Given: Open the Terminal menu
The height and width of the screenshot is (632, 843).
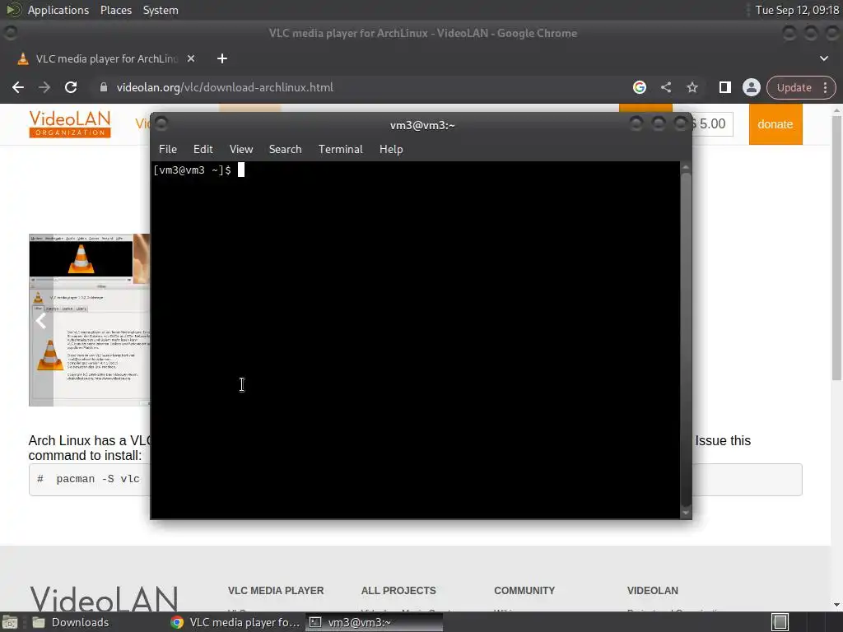Looking at the screenshot, I should (x=340, y=150).
